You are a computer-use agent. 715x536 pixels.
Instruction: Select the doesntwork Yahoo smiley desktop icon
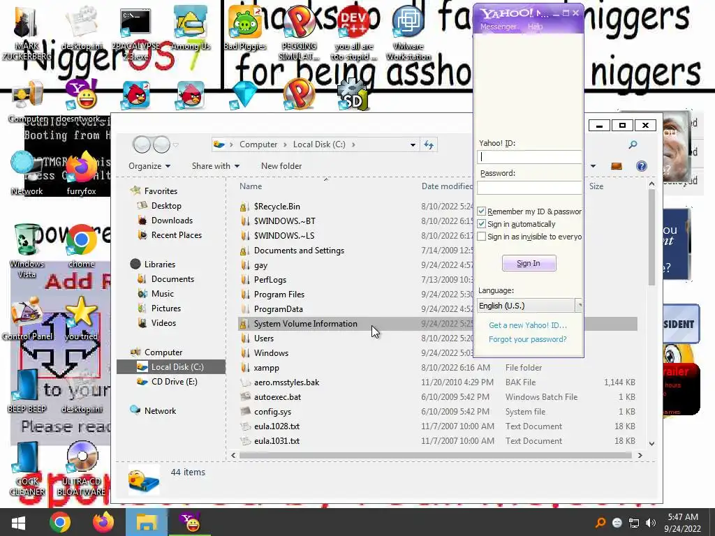[x=82, y=101]
